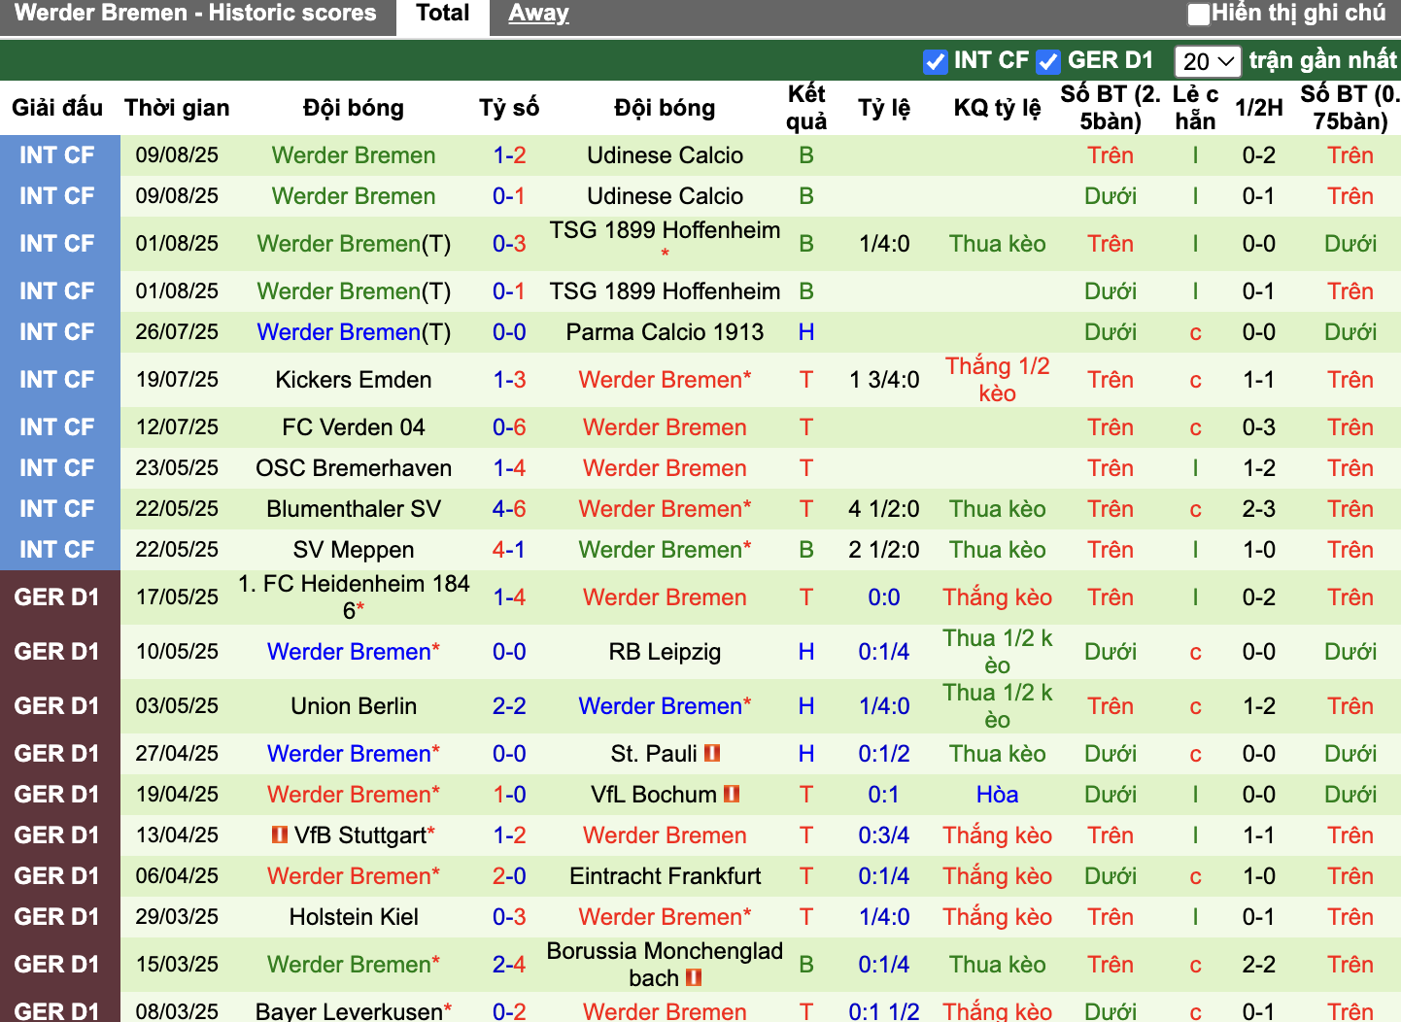Click the odds value 0:3/4
Image resolution: width=1401 pixels, height=1022 pixels.
click(884, 835)
